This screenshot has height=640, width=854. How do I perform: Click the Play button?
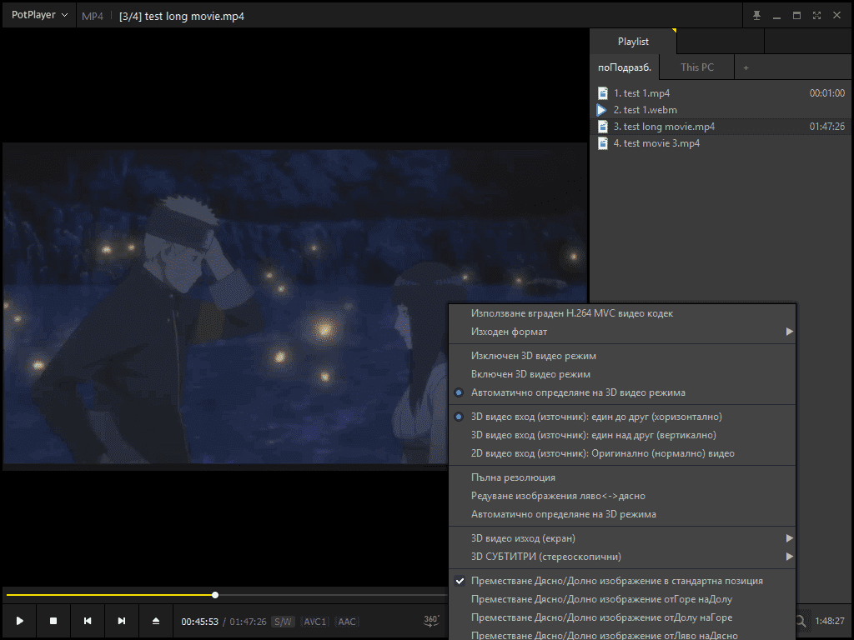coord(20,621)
